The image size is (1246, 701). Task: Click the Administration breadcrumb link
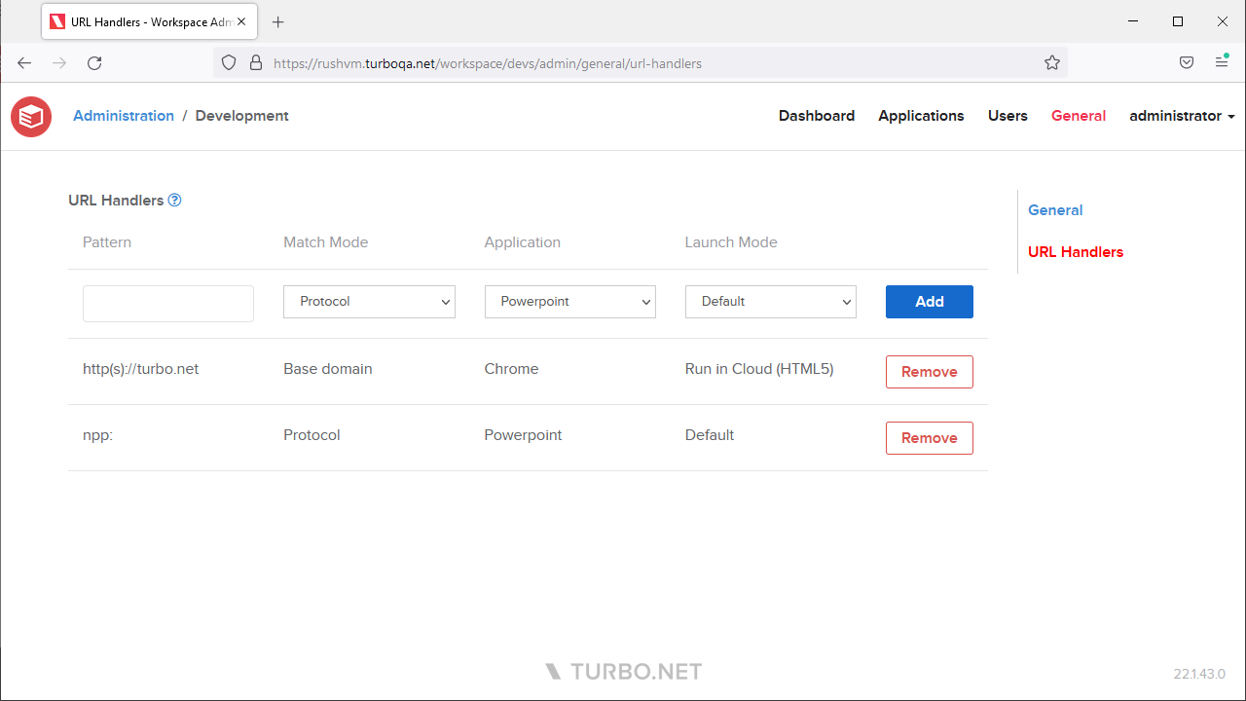124,116
